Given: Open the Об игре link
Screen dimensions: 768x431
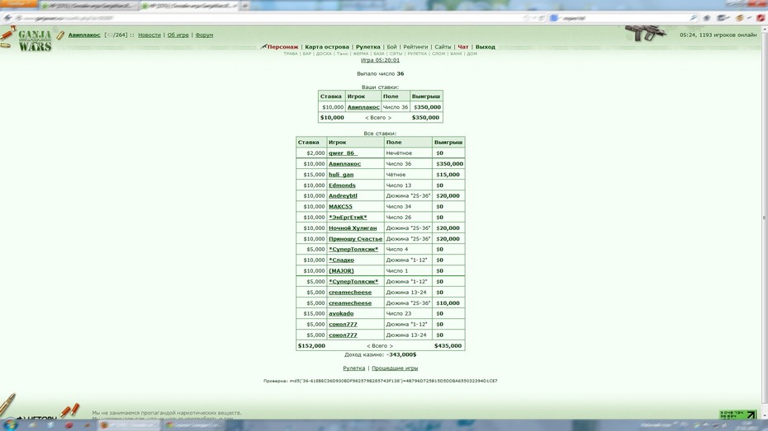Looking at the screenshot, I should coord(178,35).
